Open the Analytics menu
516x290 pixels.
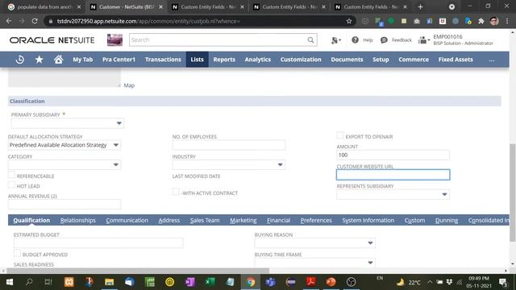point(258,60)
